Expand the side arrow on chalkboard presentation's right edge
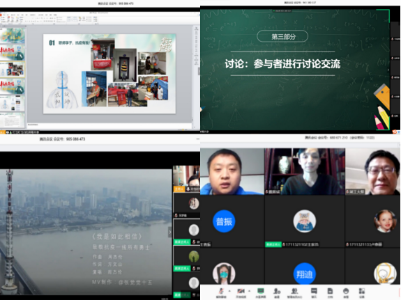Viewport: 401px width, 300px height. tap(388, 70)
